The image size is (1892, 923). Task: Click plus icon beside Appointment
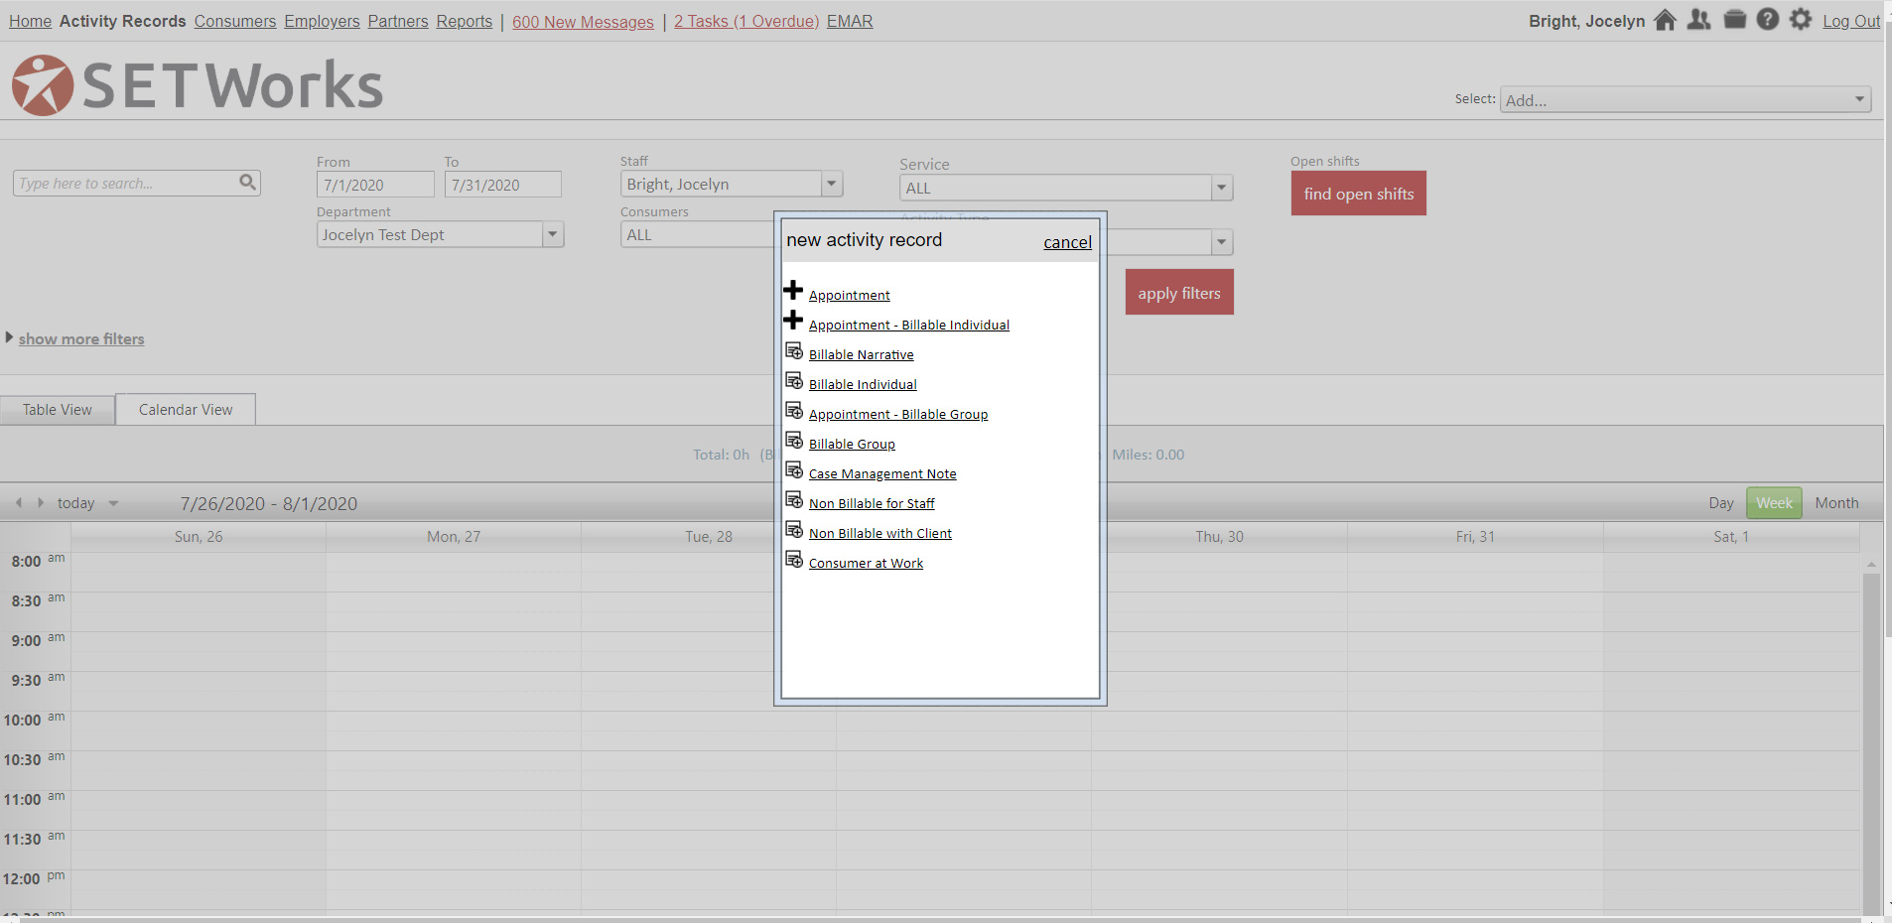[793, 291]
